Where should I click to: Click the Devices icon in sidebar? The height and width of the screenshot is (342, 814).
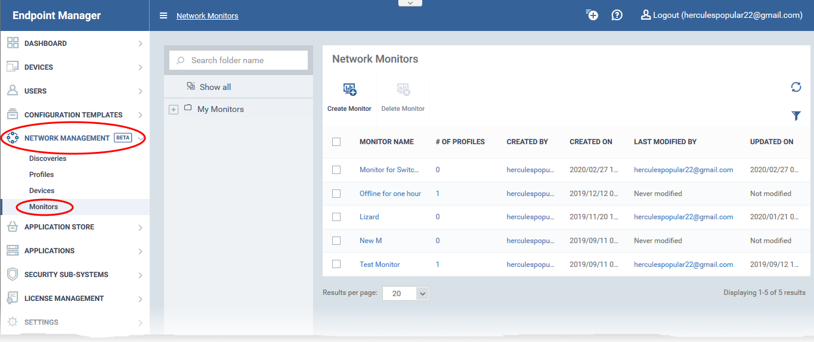[x=13, y=67]
